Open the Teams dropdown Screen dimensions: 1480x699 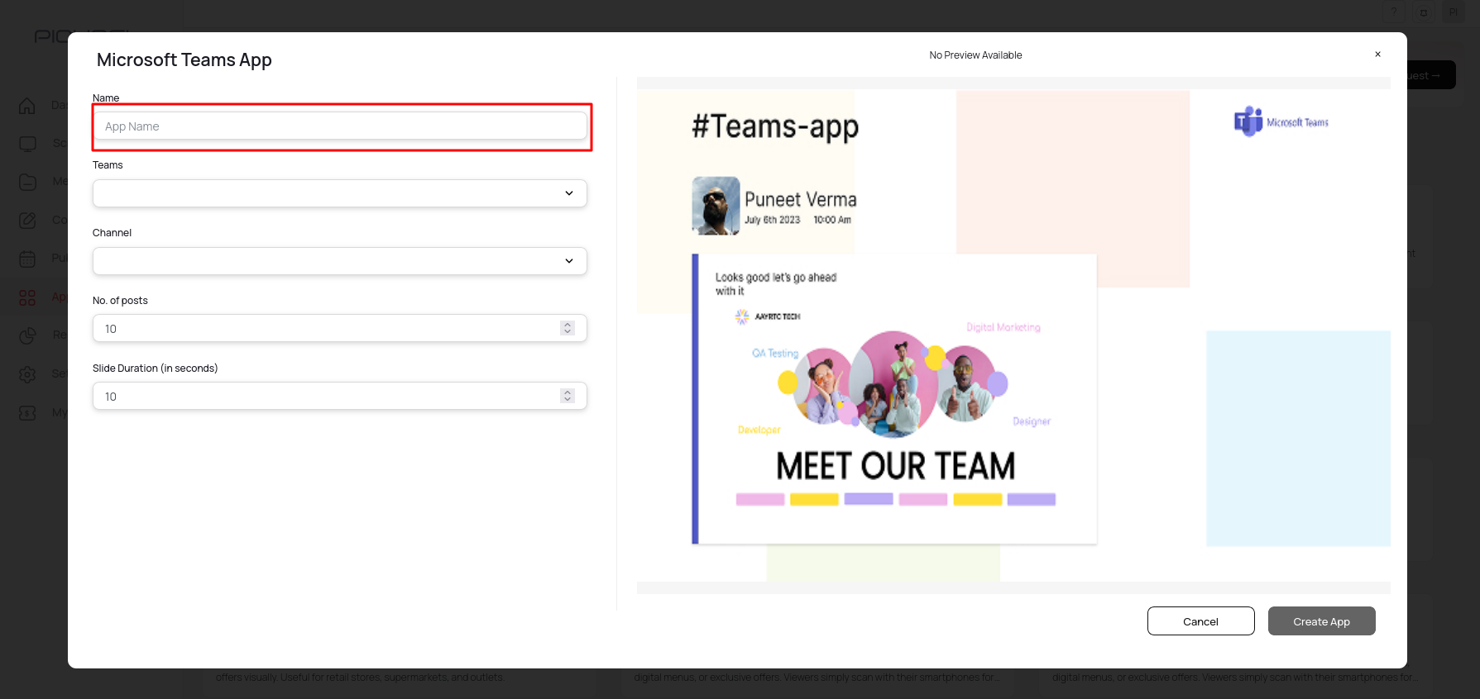pyautogui.click(x=340, y=193)
